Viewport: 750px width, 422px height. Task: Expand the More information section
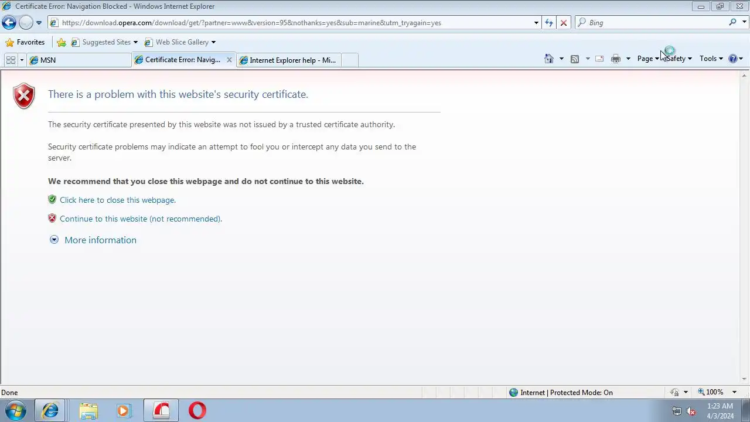pos(93,240)
